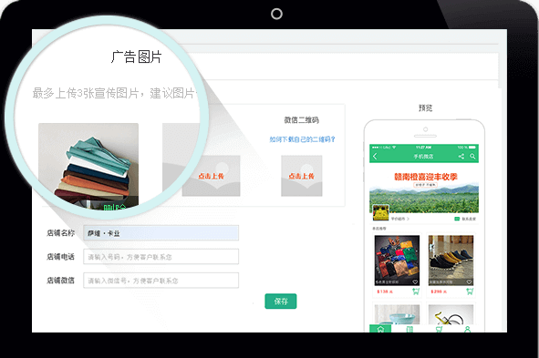Favorite the shoes product with heart icon
This screenshot has height=358, width=539.
click(469, 282)
